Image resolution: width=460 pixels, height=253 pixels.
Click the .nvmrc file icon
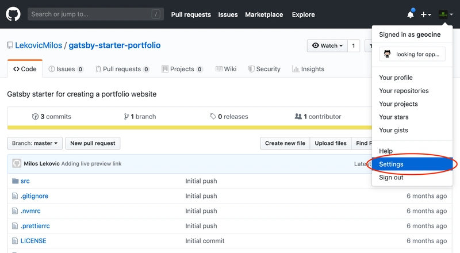(x=15, y=210)
